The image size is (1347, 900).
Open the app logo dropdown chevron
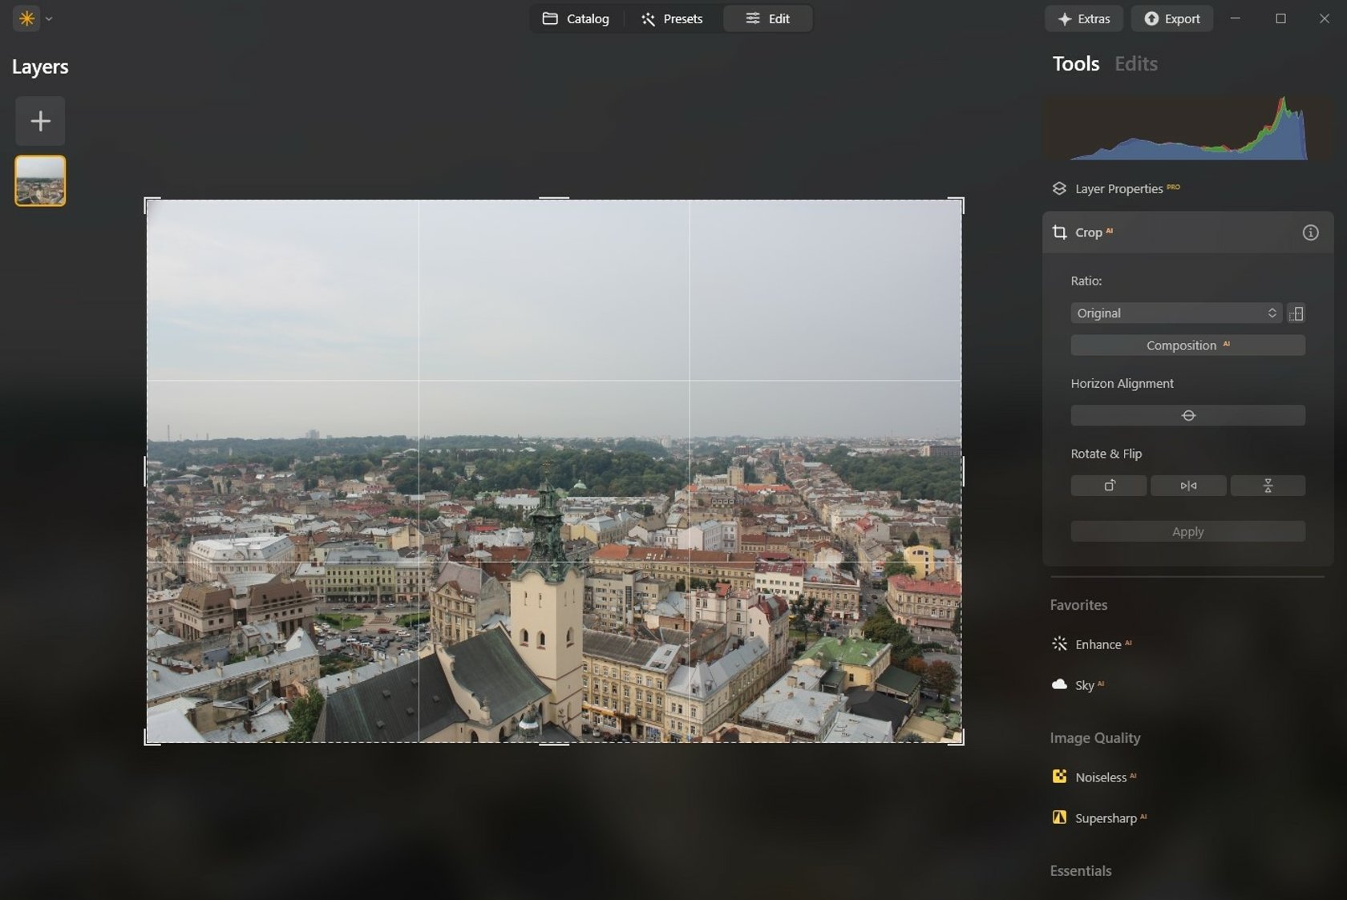pos(48,18)
